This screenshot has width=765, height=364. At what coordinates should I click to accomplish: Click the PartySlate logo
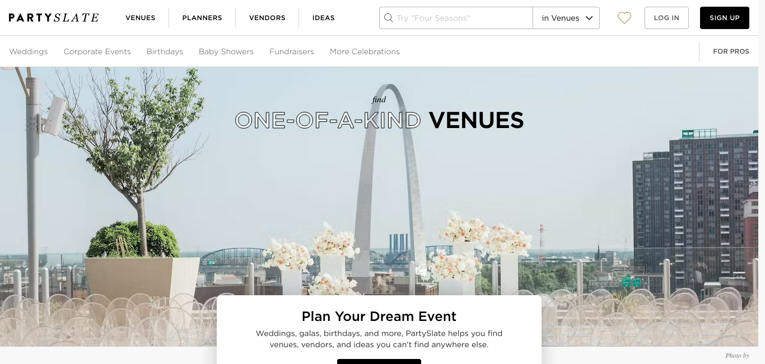point(54,18)
